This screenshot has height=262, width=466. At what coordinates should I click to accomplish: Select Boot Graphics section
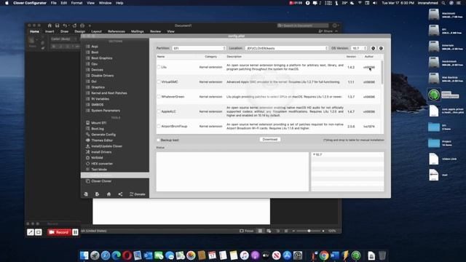tap(102, 58)
